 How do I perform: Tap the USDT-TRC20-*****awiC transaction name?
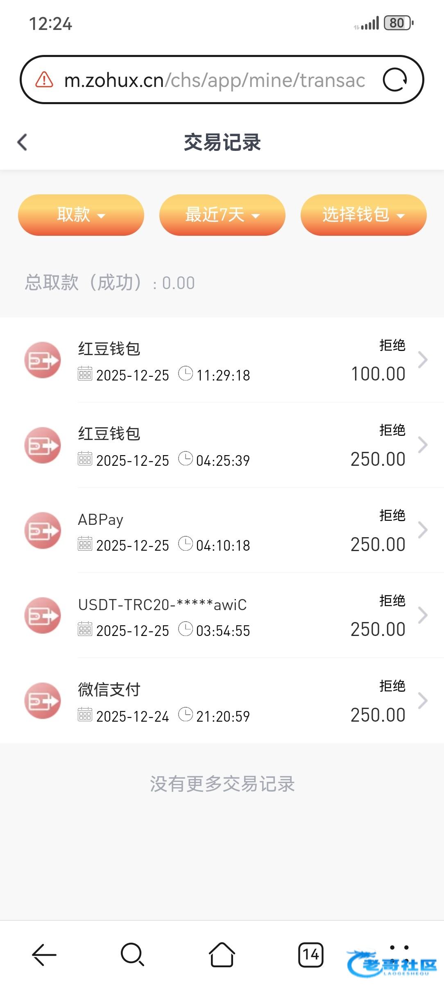coord(163,605)
